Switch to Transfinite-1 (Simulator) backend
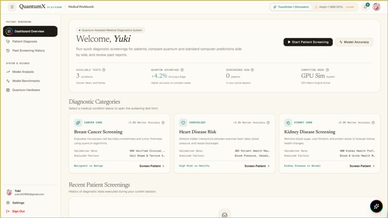Viewport: 388px width, 218px height. click(x=291, y=7)
